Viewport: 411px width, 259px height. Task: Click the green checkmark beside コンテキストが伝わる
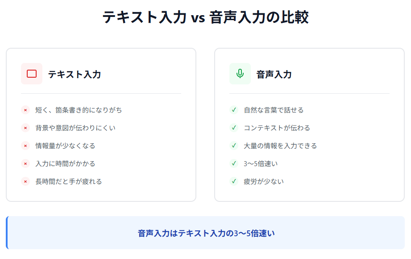[x=234, y=128]
